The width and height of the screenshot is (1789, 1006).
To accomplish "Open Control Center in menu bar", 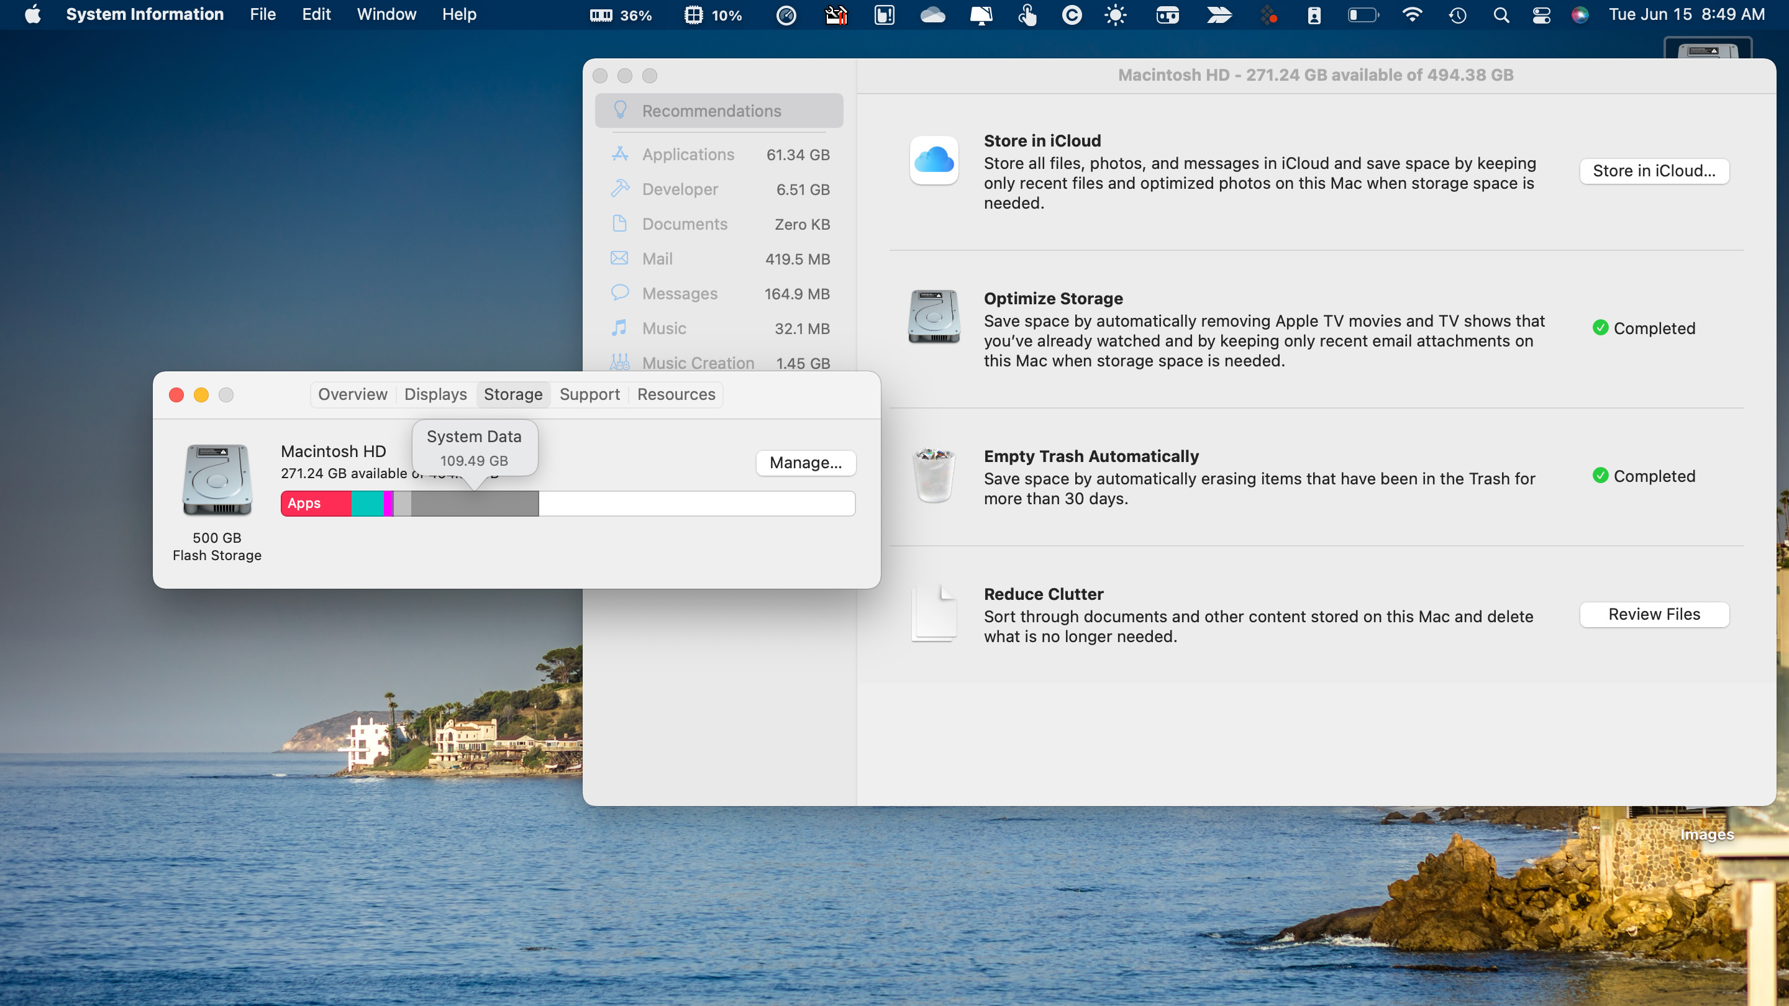I will (x=1541, y=14).
